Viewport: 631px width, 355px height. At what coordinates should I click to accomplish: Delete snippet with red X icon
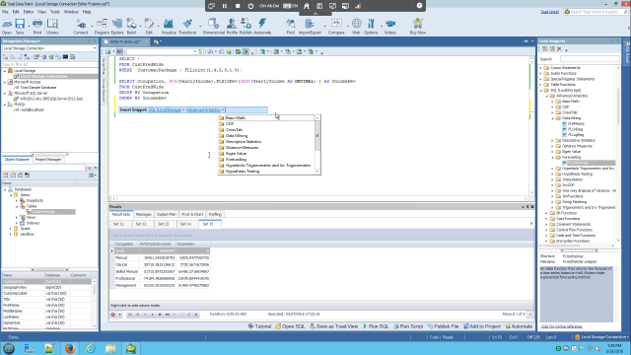coord(559,48)
